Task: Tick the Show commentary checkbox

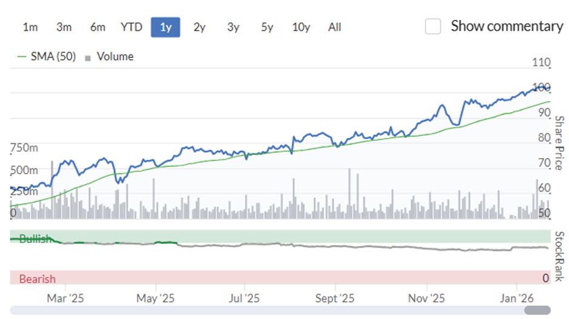Action: pos(433,27)
